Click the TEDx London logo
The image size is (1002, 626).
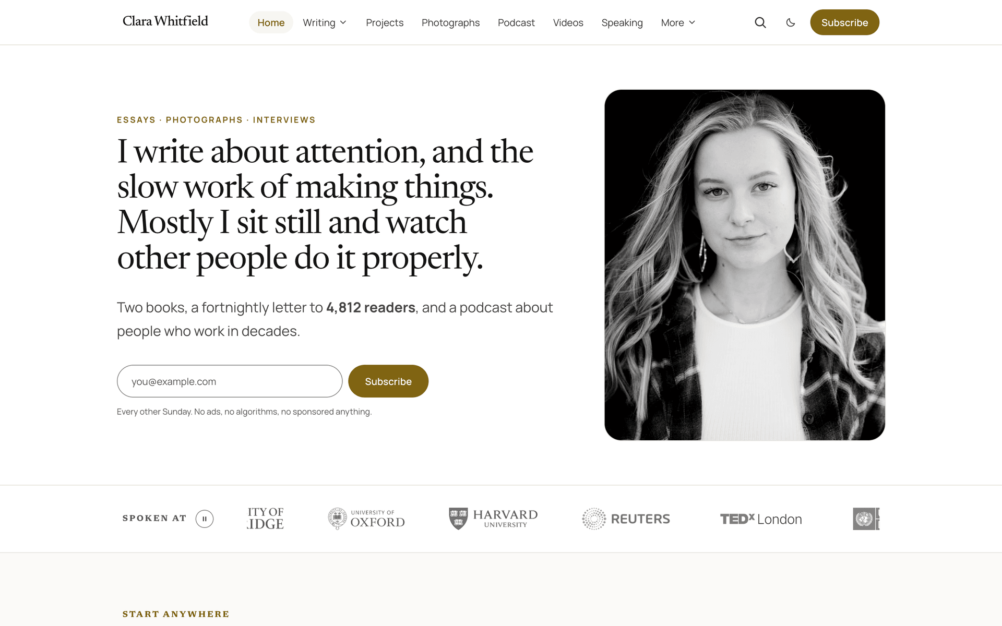(x=761, y=519)
